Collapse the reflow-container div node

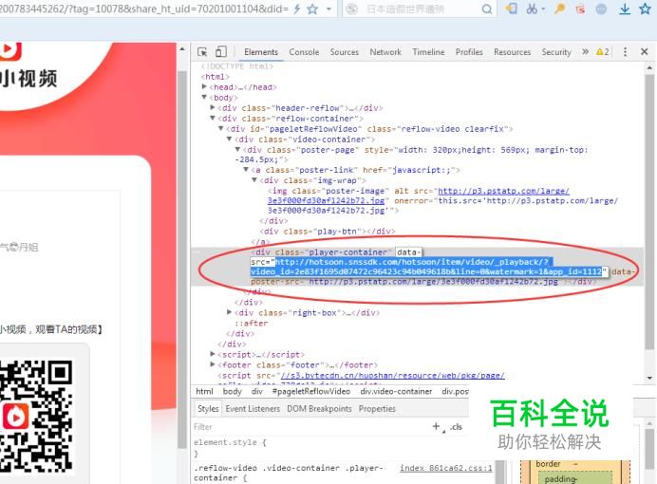point(213,118)
